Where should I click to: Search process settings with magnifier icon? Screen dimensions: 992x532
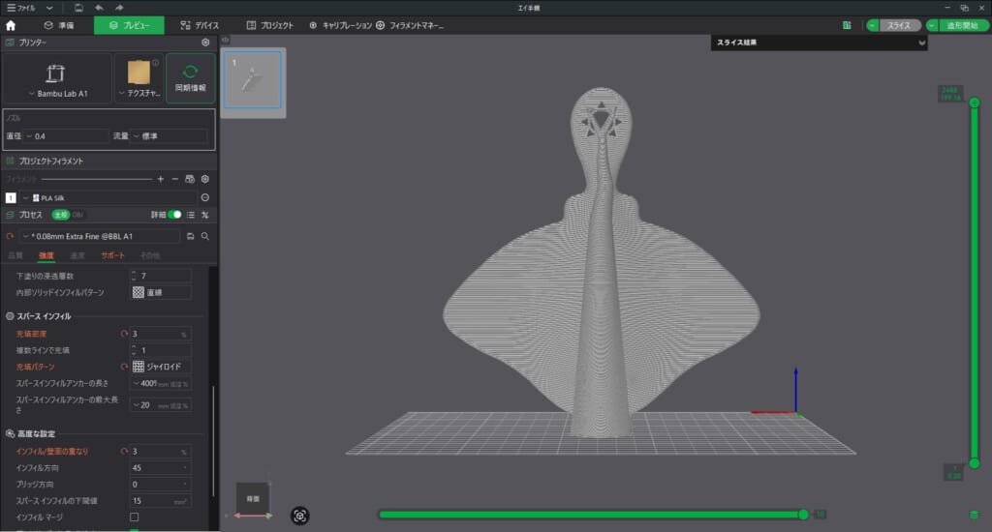coord(205,236)
